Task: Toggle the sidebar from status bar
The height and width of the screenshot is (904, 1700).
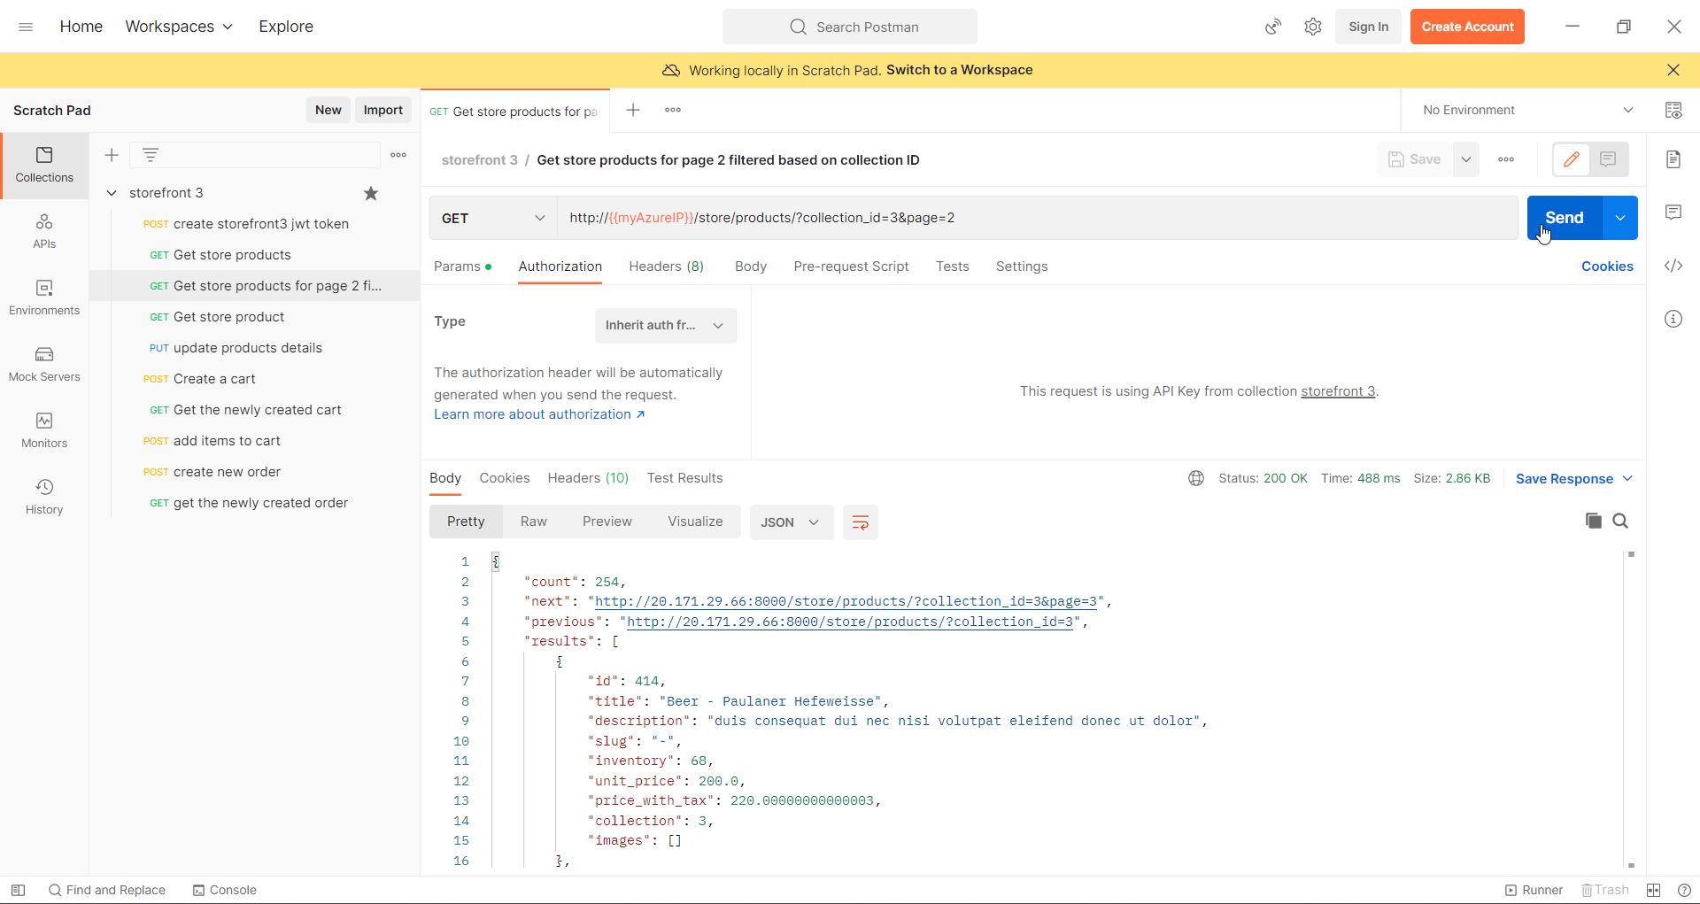Action: [x=18, y=890]
